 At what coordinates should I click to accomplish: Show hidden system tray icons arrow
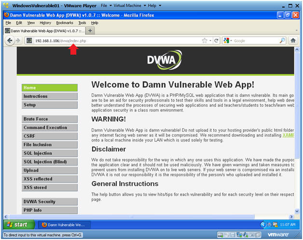263,225
